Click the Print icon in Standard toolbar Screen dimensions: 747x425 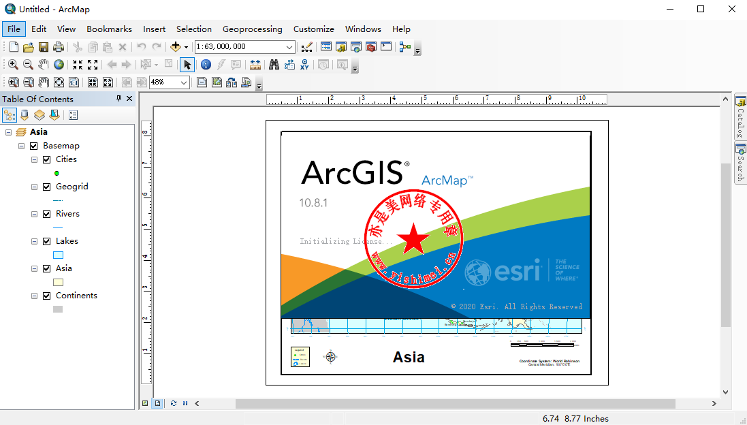[x=58, y=47]
